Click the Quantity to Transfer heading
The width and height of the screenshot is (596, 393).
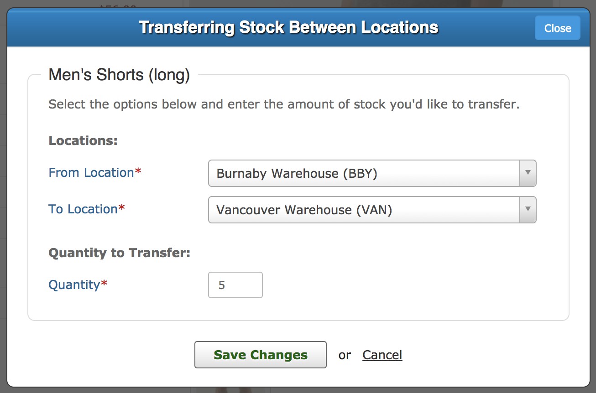pos(119,253)
